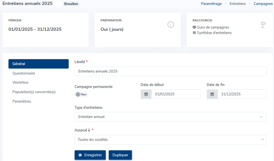Open the Type d'entretiens dropdown
274x161 pixels.
pyautogui.click(x=171, y=117)
